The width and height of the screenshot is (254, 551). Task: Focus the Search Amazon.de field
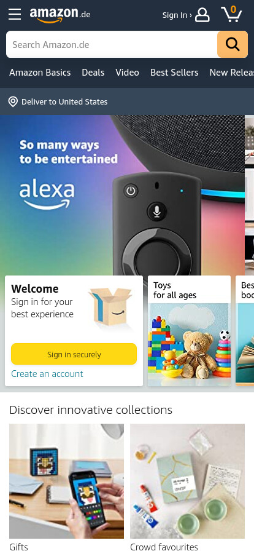tap(112, 44)
